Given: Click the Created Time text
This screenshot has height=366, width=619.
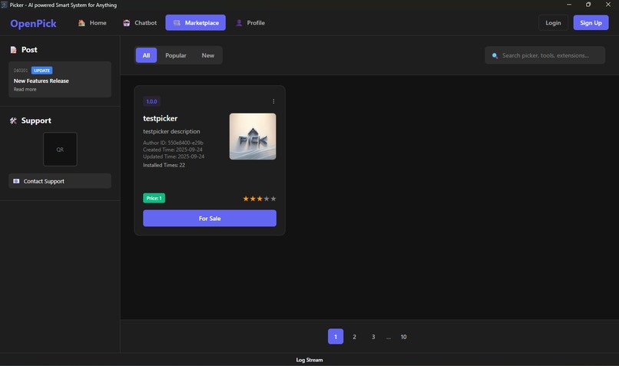Looking at the screenshot, I should tap(173, 150).
